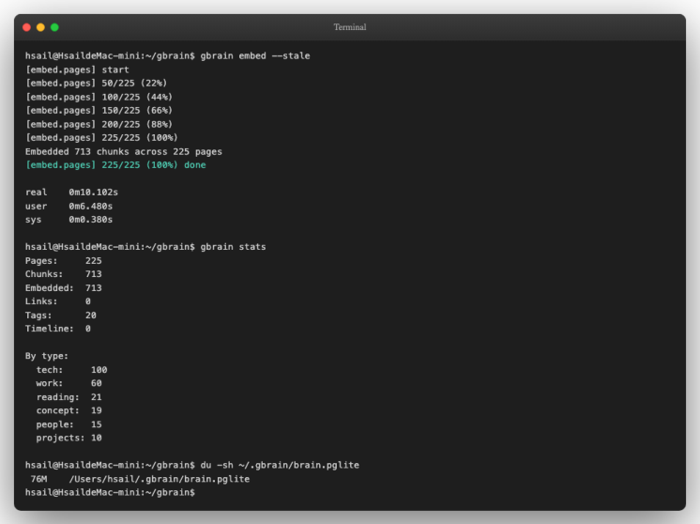The width and height of the screenshot is (700, 524).
Task: Click the 'Timeline: 0' stat line
Action: 58,329
